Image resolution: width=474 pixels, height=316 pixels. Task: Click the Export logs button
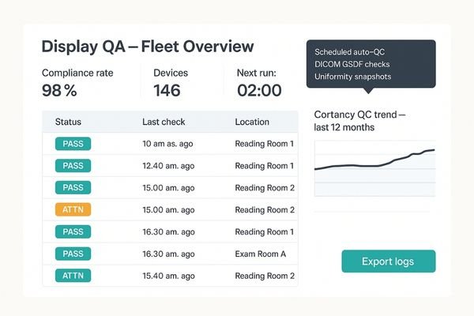coord(388,261)
